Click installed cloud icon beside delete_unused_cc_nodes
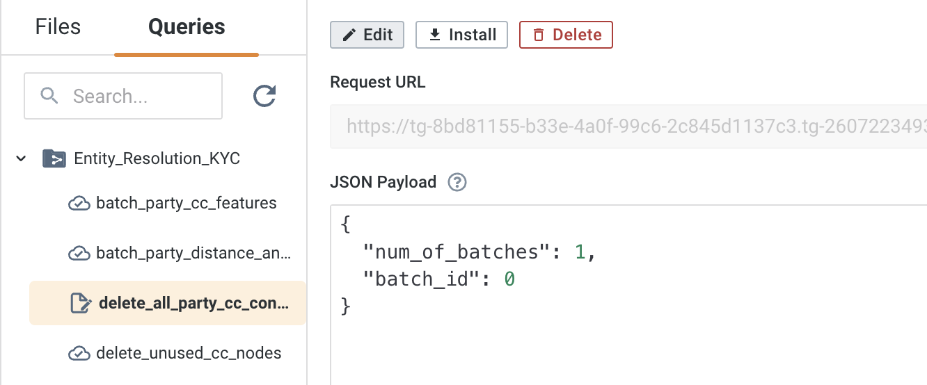Screen dimensions: 927x385 pos(79,354)
